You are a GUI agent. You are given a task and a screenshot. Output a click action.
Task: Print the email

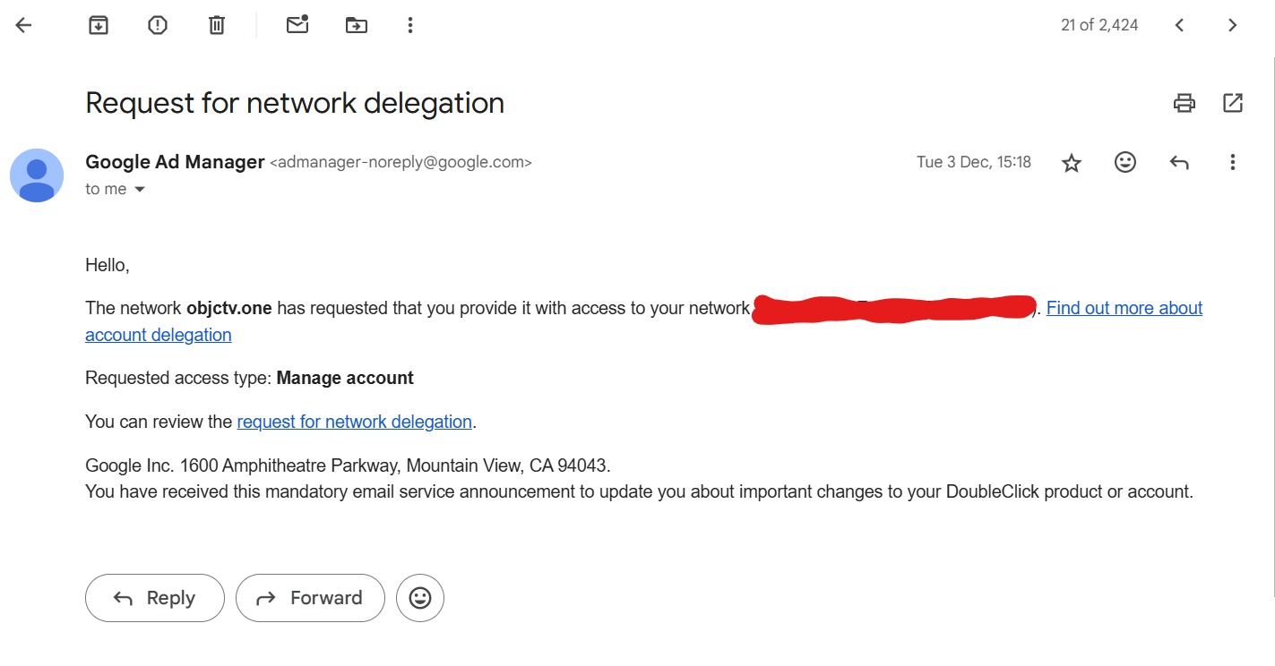click(x=1184, y=103)
